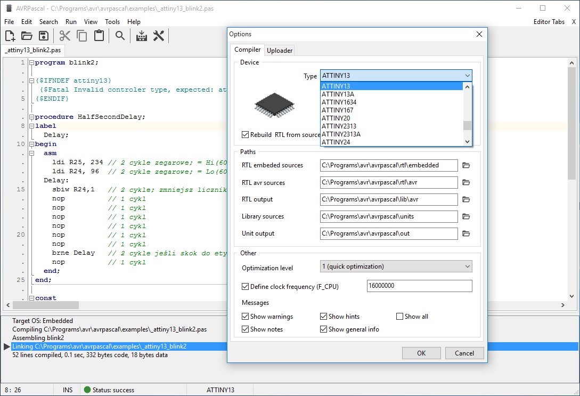This screenshot has width=580, height=396.
Task: Switch to the Uploader tab
Action: click(x=280, y=51)
